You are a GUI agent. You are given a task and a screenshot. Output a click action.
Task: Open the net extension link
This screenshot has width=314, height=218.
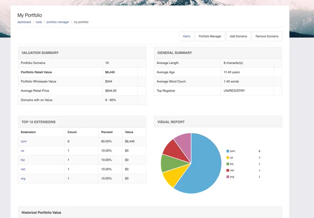(23, 169)
